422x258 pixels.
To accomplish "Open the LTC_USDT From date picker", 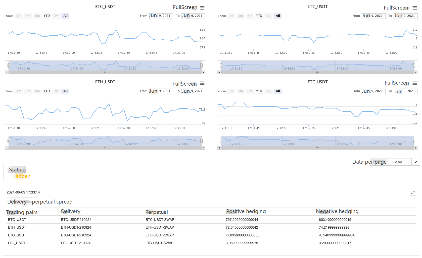I will click(373, 16).
